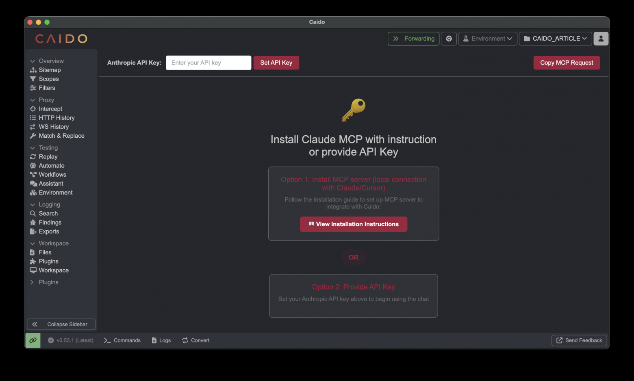
Task: Click the WS History label
Action: [54, 127]
